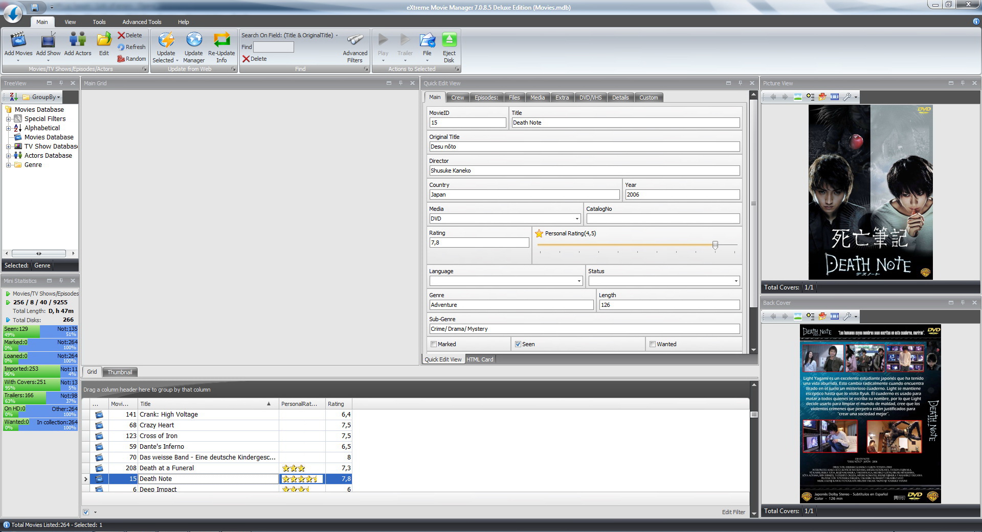Toggle the Marked checkbox
Image resolution: width=982 pixels, height=532 pixels.
click(434, 344)
